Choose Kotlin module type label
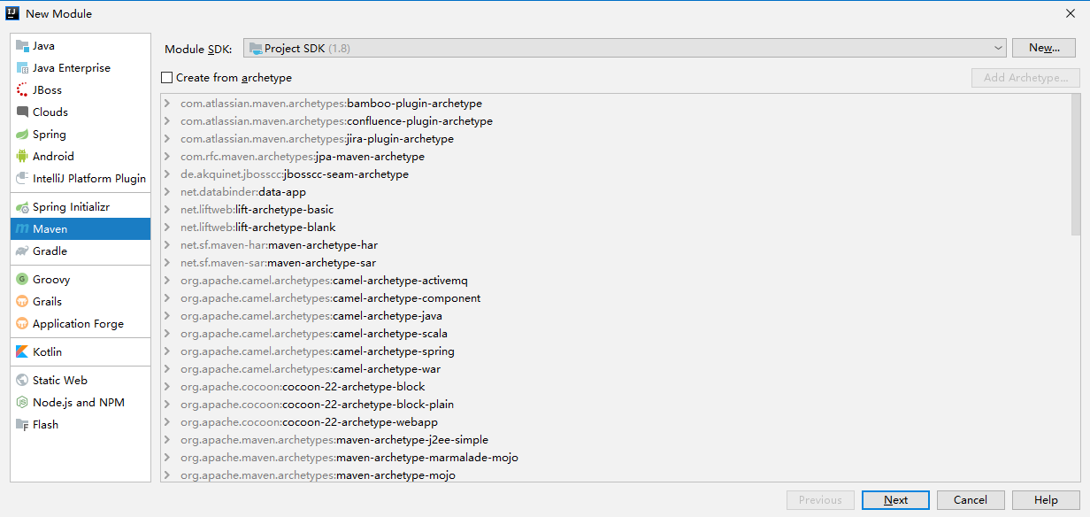 coord(47,352)
